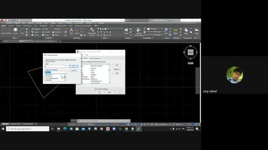Activate the Simetría (mirror) tool
268x150 pixels.
46,32
